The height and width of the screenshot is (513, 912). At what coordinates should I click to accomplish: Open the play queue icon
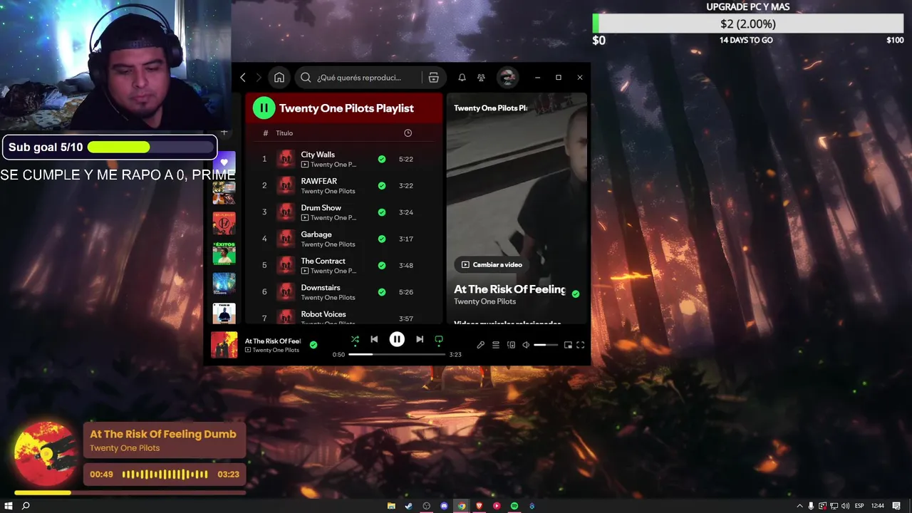[x=496, y=345]
